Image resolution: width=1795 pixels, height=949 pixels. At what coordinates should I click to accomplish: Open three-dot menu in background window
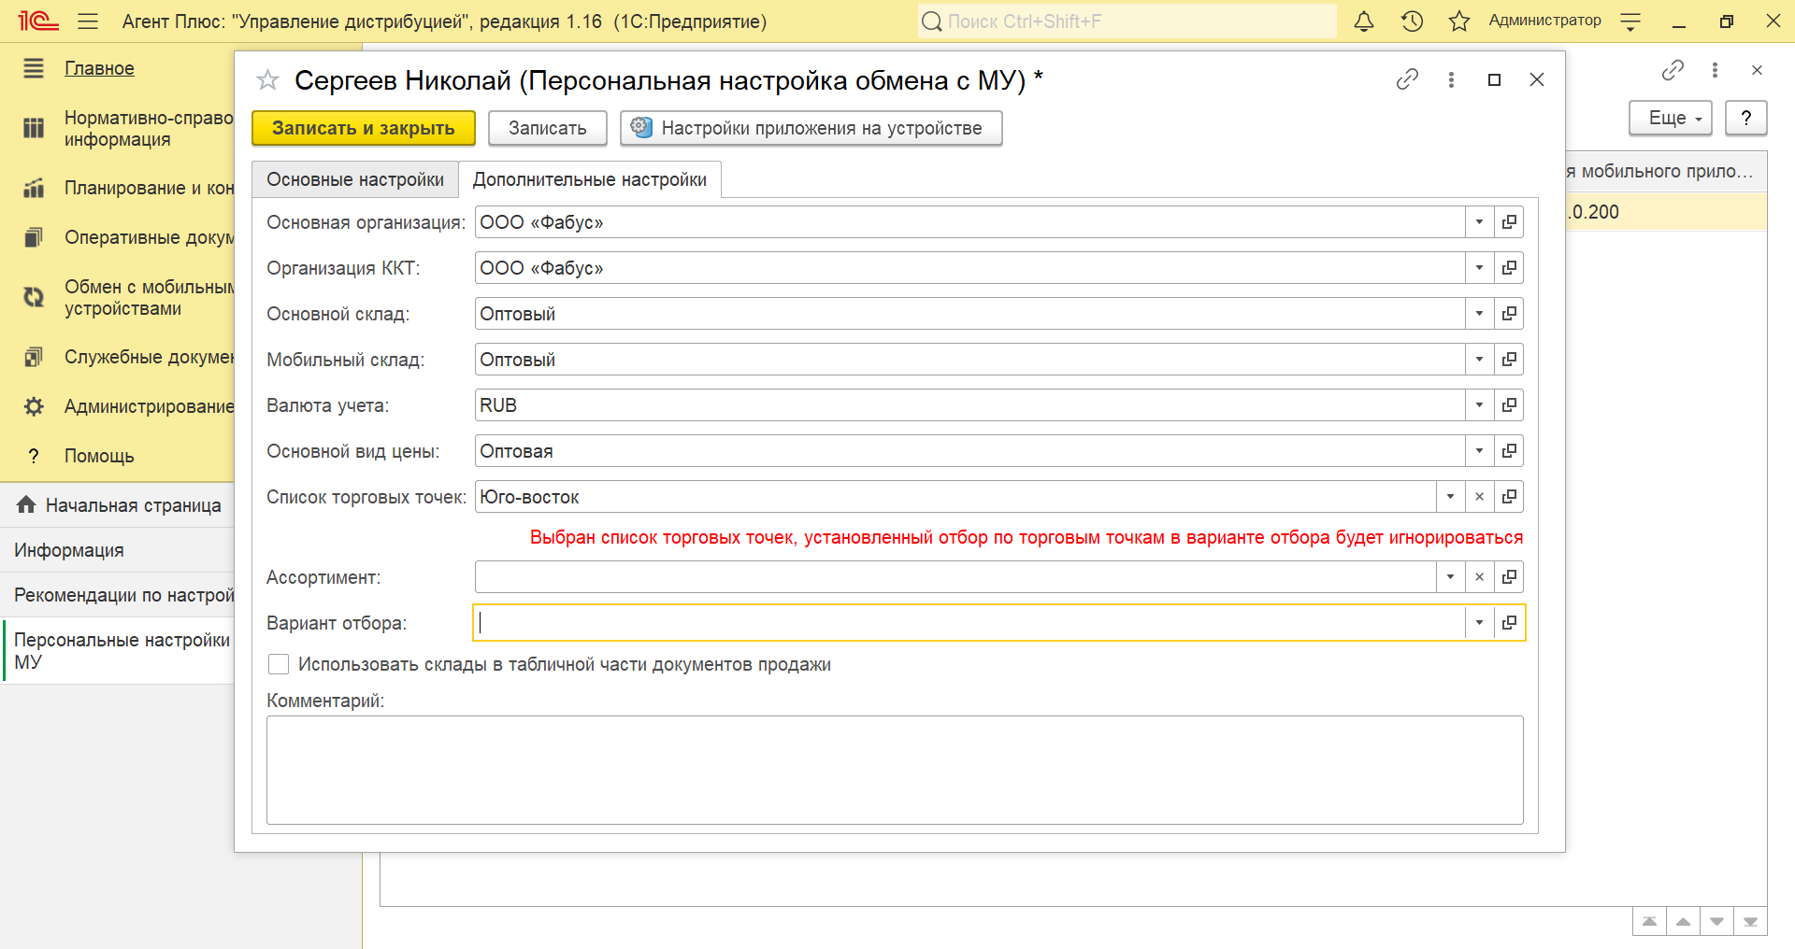(x=1715, y=70)
